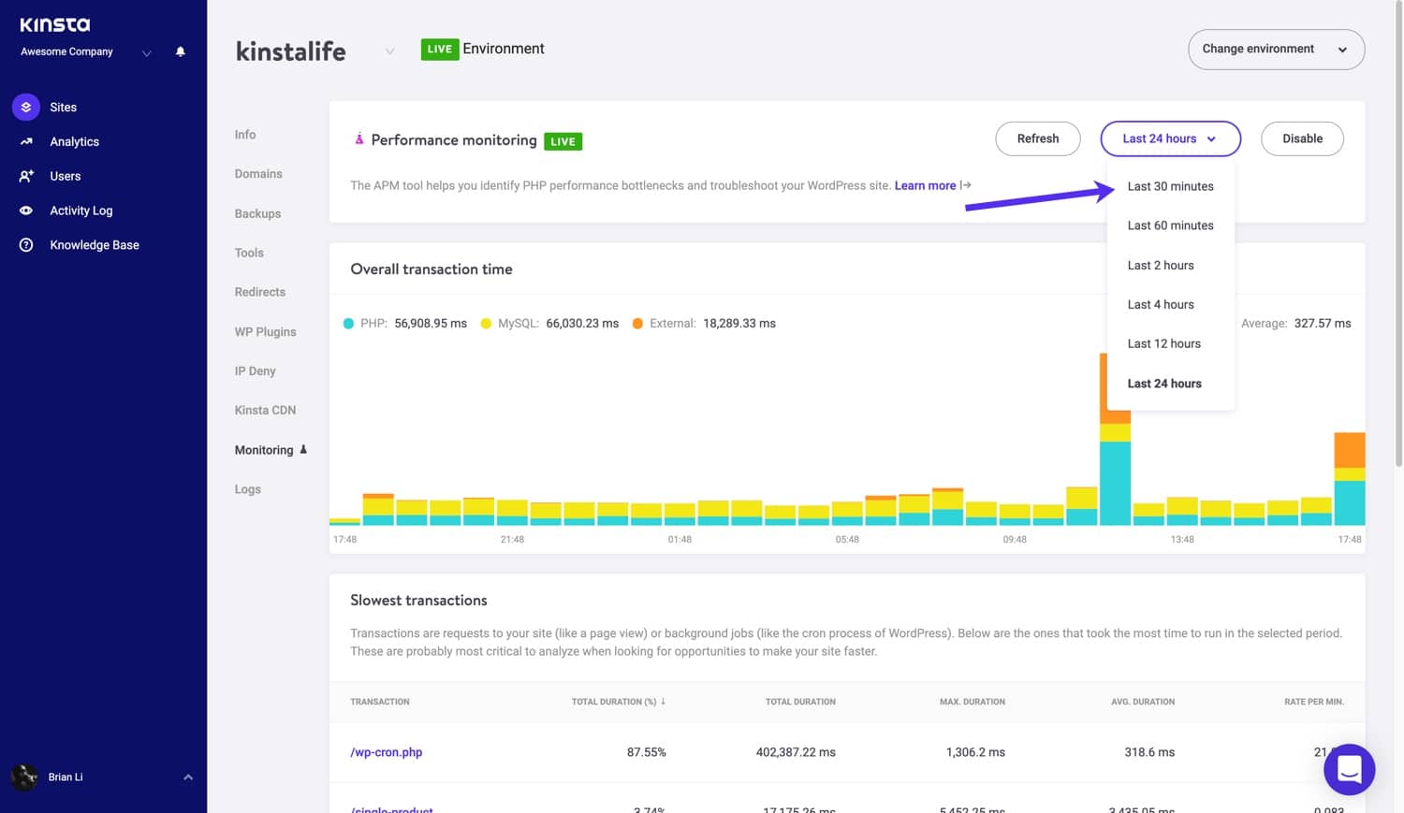1404x813 pixels.
Task: Open the chat support widget
Action: 1349,769
